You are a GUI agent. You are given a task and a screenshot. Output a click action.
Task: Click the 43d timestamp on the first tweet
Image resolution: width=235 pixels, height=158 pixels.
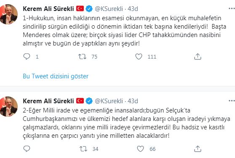pyautogui.click(x=133, y=9)
